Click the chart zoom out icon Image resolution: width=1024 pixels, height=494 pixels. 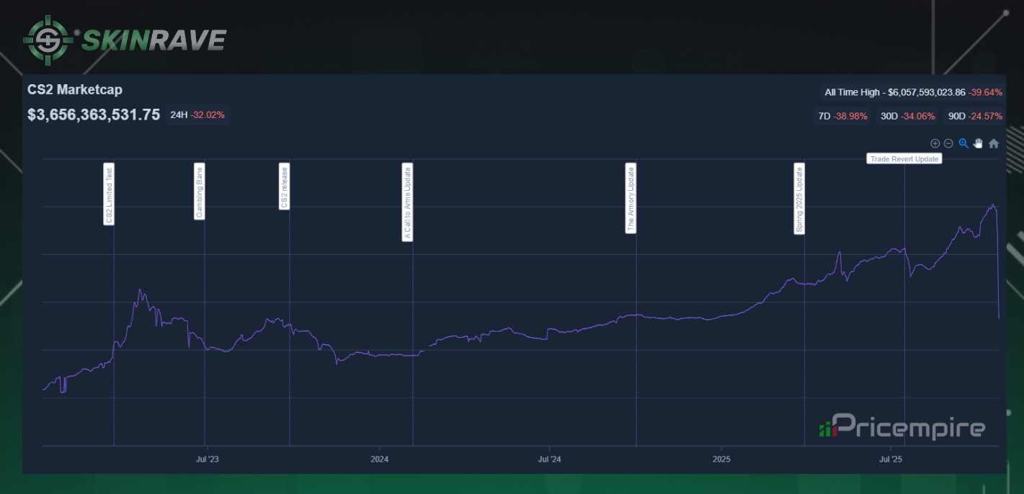click(x=948, y=143)
